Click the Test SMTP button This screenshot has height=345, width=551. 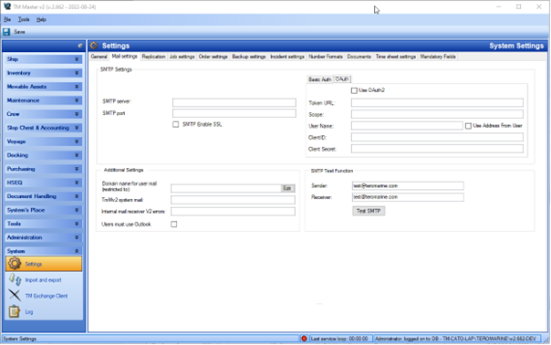click(369, 211)
